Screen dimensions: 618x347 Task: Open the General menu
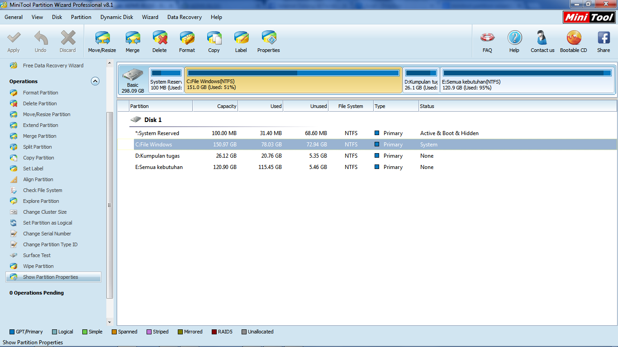tap(14, 17)
